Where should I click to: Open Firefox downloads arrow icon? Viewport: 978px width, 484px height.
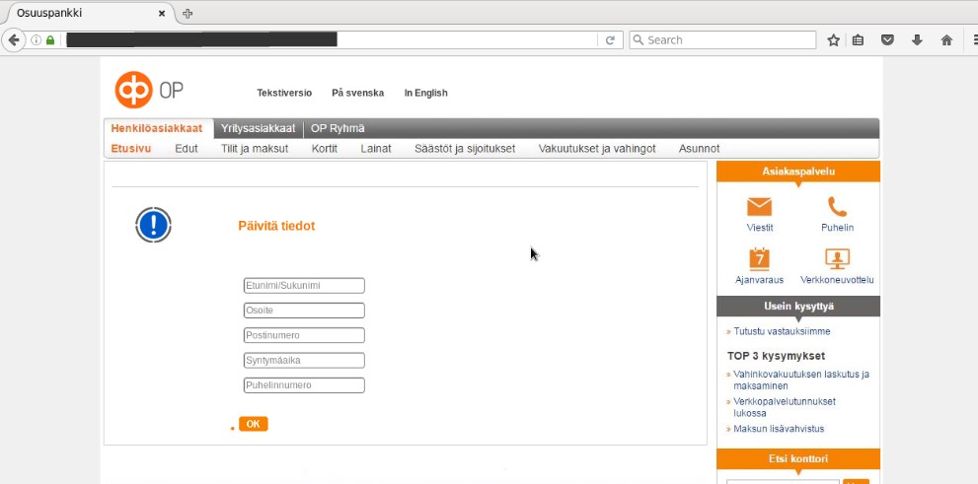coord(917,40)
